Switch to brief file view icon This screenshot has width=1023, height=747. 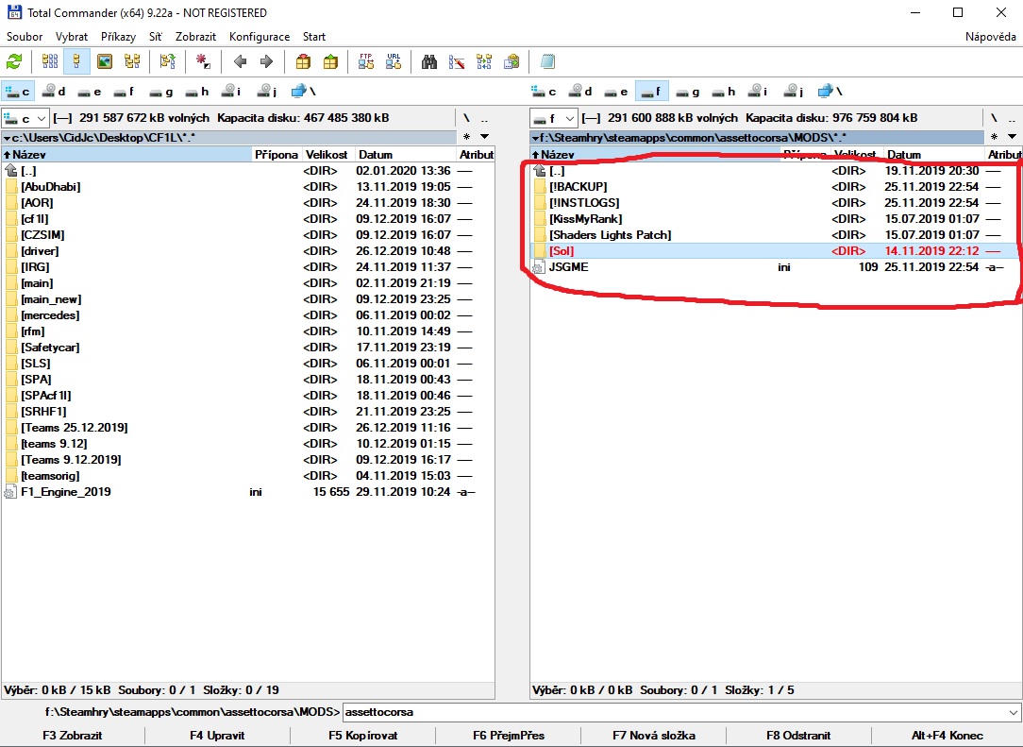pos(50,62)
